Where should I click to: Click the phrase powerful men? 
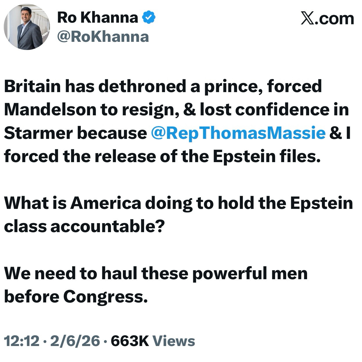point(250,274)
